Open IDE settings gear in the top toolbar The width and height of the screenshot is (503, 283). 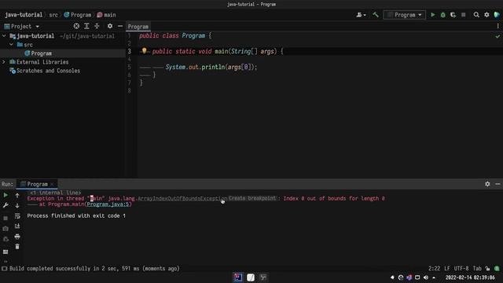[486, 15]
